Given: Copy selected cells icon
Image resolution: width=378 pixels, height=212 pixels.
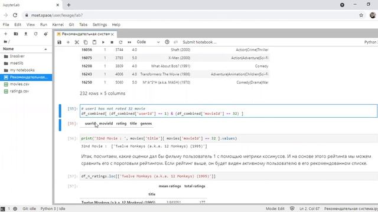Looking at the screenshot, I should pyautogui.click(x=86, y=42).
